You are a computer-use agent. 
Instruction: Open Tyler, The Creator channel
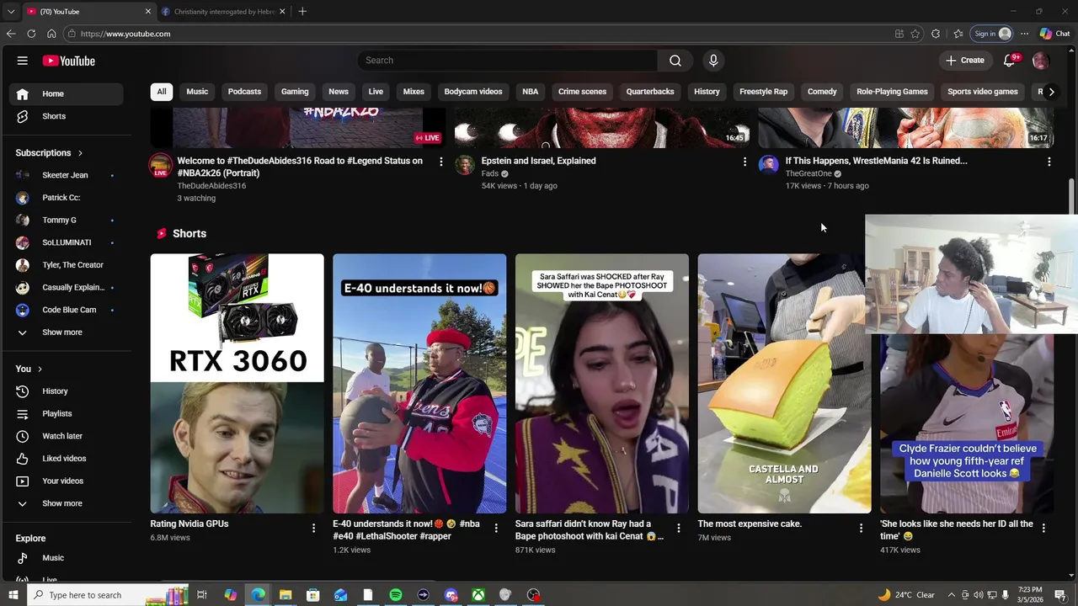point(68,265)
